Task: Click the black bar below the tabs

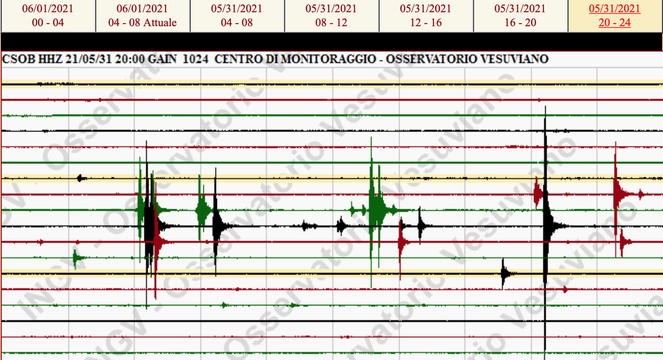Action: pyautogui.click(x=331, y=42)
